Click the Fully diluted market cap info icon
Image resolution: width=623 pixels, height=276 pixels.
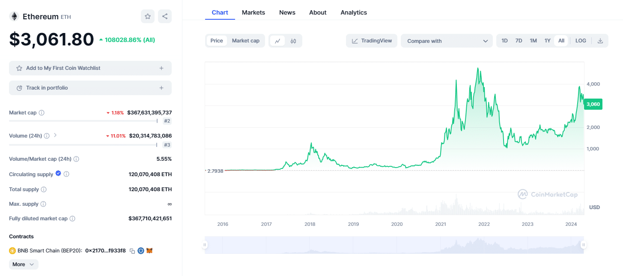point(72,219)
